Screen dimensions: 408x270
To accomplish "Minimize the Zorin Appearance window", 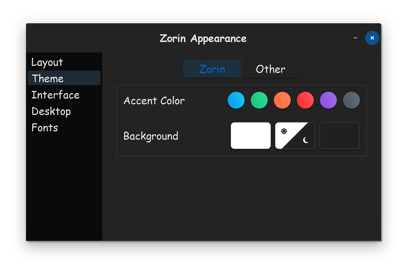I will pyautogui.click(x=355, y=38).
